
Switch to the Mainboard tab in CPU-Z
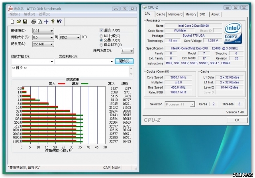pos(175,14)
